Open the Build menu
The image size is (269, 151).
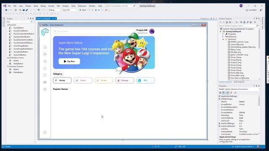click(36, 6)
